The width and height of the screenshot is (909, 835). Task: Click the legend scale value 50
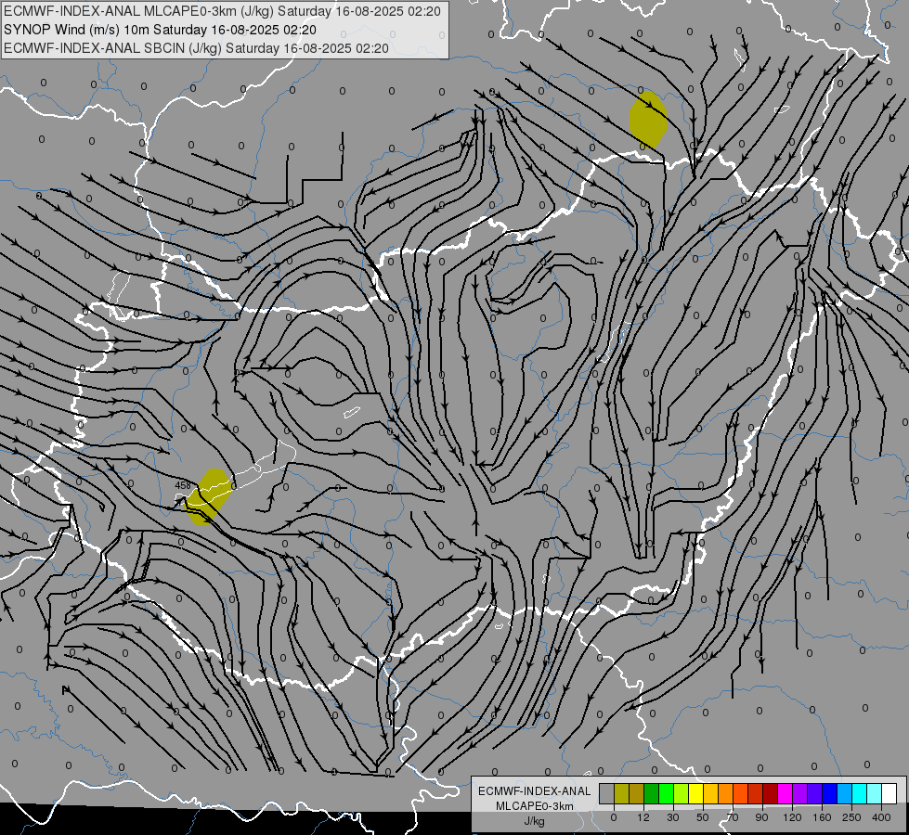(703, 817)
